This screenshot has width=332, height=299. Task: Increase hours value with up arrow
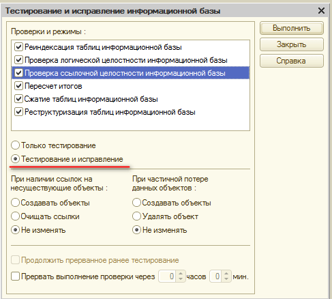pos(181,274)
